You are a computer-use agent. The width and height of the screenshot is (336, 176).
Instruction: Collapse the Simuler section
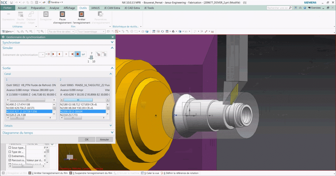(112, 48)
